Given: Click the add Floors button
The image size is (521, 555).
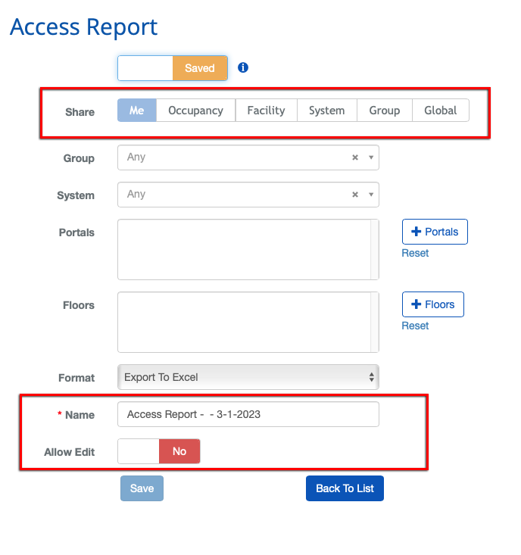Looking at the screenshot, I should (432, 304).
